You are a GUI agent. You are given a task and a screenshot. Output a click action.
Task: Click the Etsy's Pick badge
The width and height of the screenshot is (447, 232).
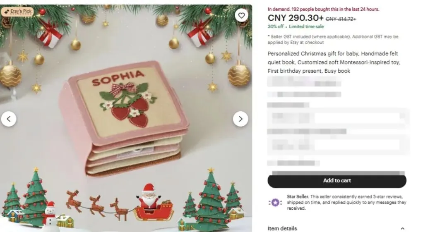18,12
